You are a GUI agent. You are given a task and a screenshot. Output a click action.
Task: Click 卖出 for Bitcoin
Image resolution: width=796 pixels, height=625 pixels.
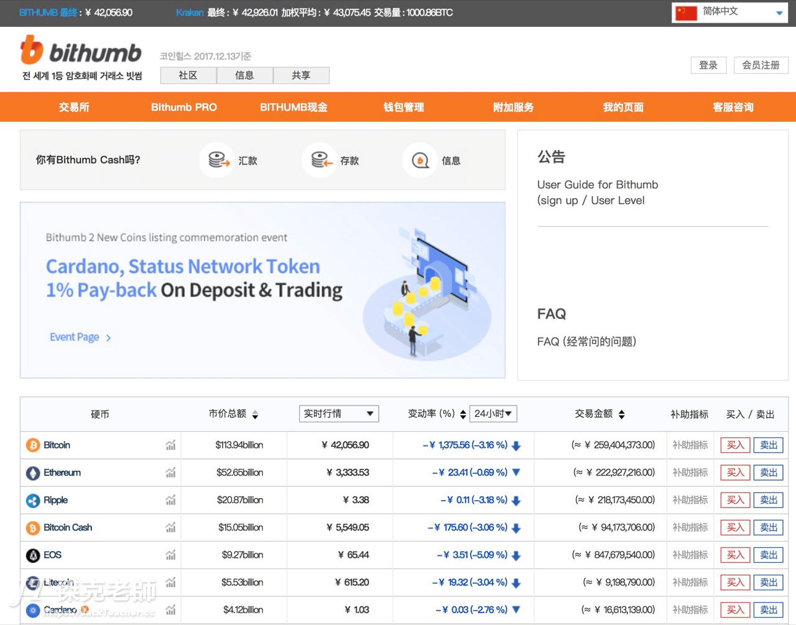tap(769, 445)
